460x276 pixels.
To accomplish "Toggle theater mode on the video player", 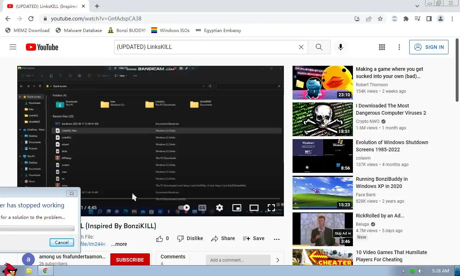I will click(254, 208).
